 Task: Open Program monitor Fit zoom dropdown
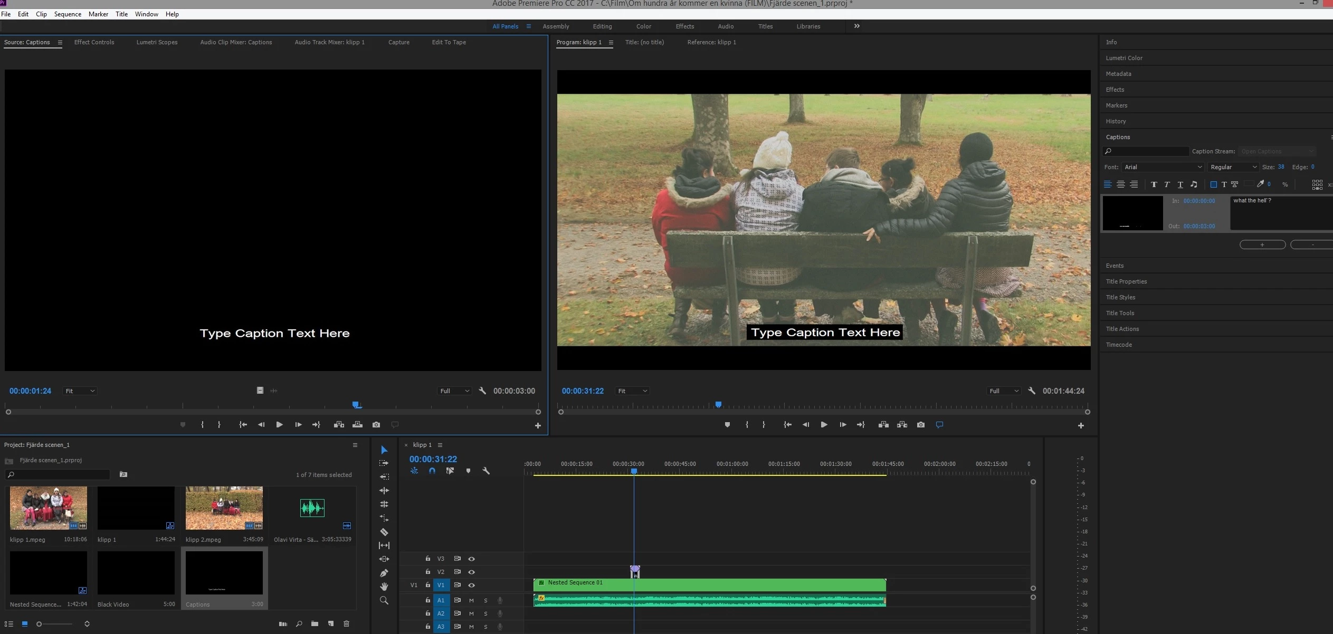pyautogui.click(x=632, y=391)
